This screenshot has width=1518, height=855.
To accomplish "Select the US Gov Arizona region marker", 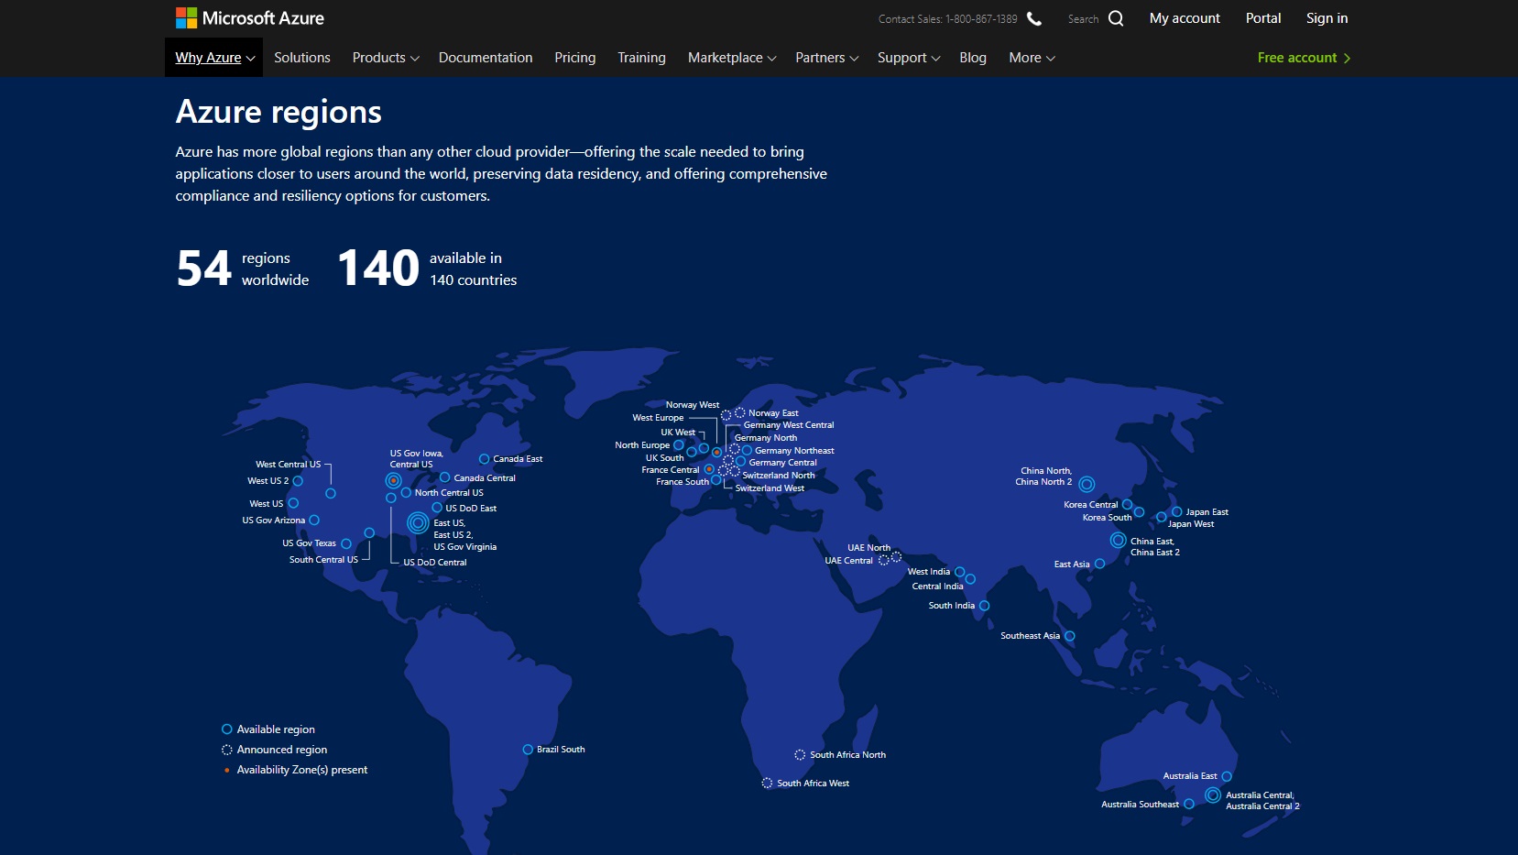I will click(314, 520).
